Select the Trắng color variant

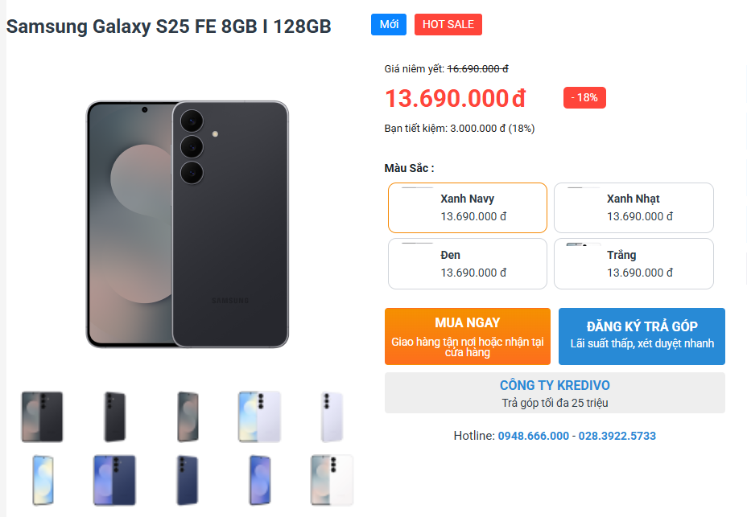click(x=634, y=264)
